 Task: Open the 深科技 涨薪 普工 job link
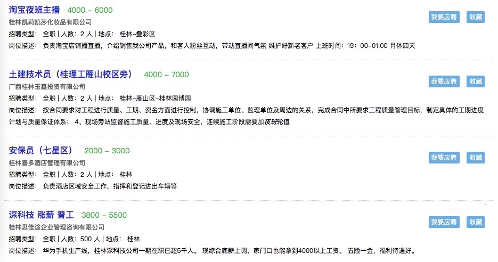tap(42, 215)
